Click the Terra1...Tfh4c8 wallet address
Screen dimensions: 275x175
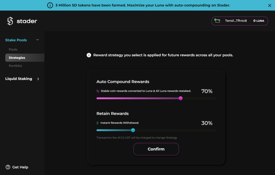pos(236,21)
